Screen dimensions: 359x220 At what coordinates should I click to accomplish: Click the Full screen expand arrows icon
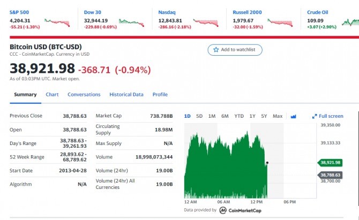315,116
